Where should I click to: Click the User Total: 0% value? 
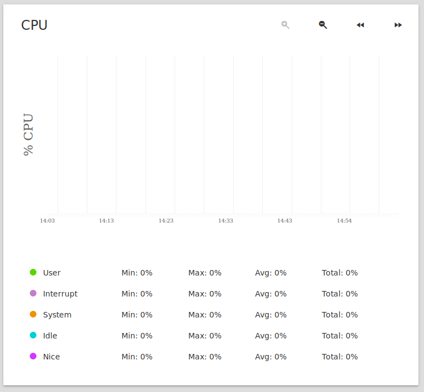click(340, 273)
